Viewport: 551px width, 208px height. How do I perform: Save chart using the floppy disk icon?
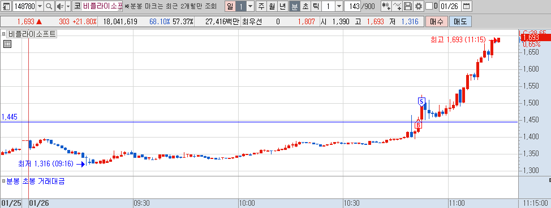(x=408, y=6)
